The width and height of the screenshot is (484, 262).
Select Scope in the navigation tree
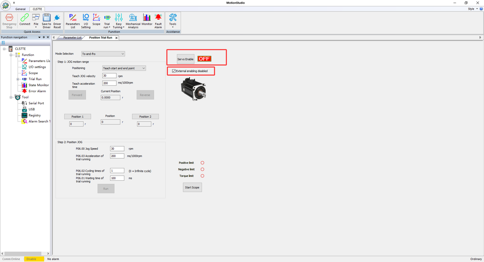coord(30,73)
